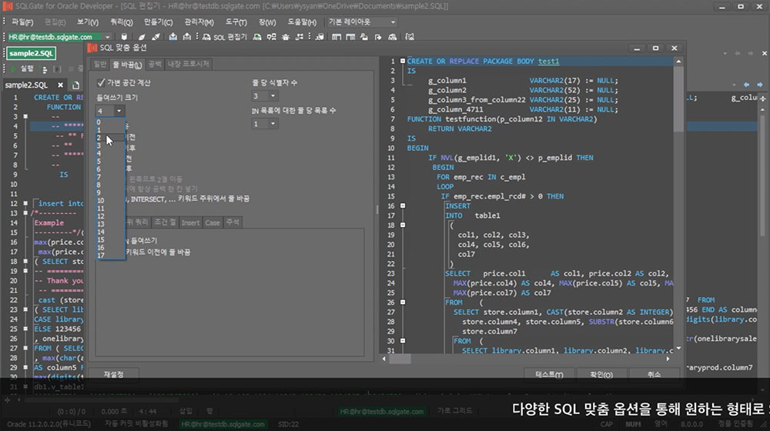Open the 조건 절 sub-tab
The height and width of the screenshot is (431, 770).
(x=165, y=222)
